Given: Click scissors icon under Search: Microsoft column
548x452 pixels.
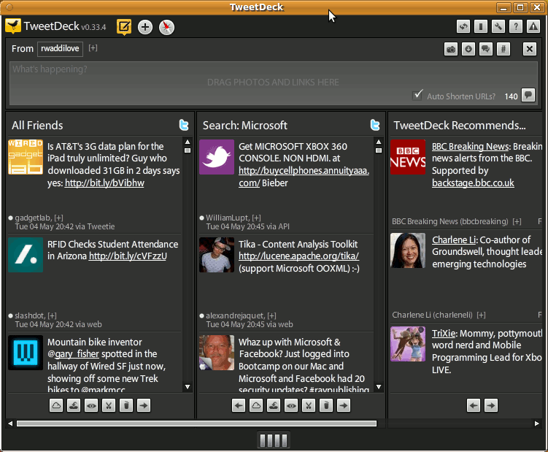Looking at the screenshot, I should coord(309,405).
